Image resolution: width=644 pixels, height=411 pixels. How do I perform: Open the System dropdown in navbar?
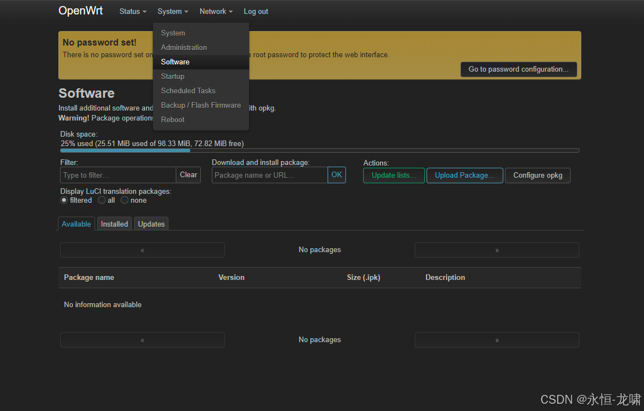172,12
